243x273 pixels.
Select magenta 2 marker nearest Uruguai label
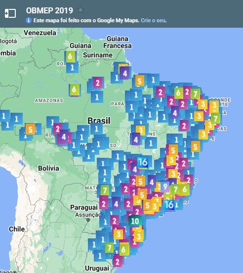click(x=118, y=262)
